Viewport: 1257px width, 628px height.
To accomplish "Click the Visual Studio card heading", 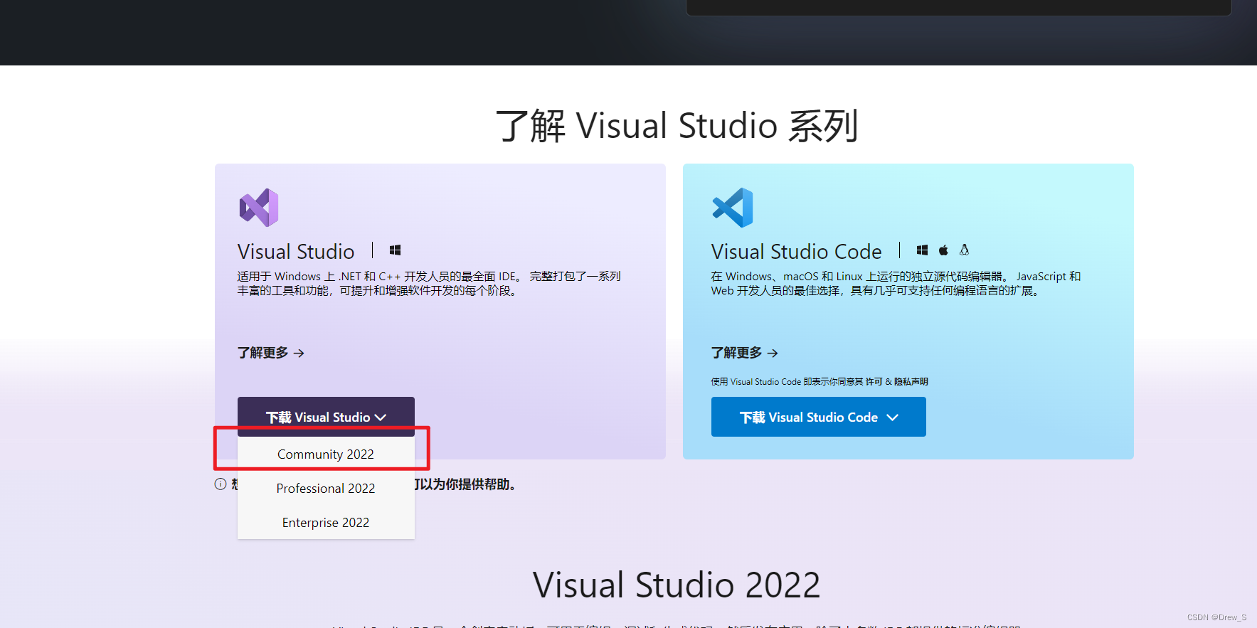I will (296, 252).
